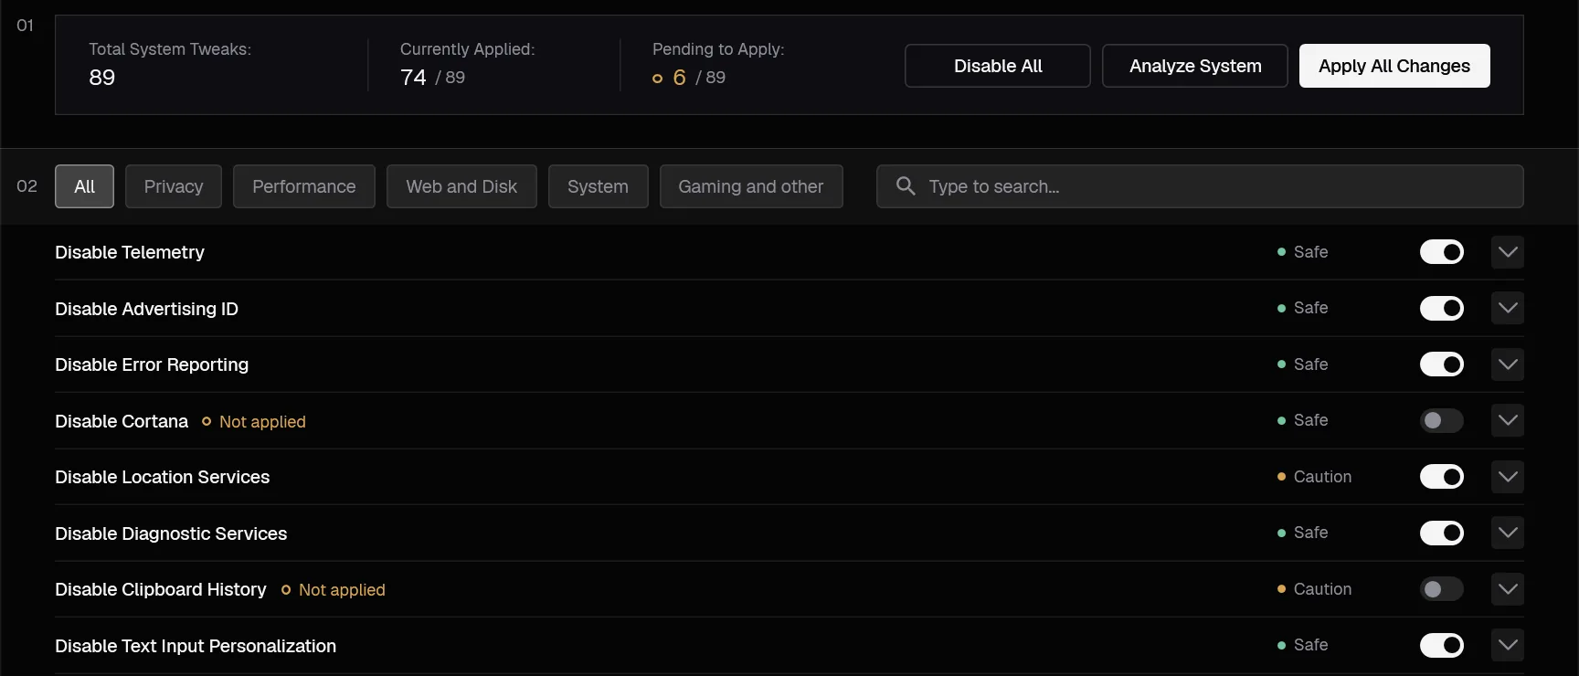Toggle Disable Text Input Personalization switch
This screenshot has width=1579, height=676.
(1442, 645)
